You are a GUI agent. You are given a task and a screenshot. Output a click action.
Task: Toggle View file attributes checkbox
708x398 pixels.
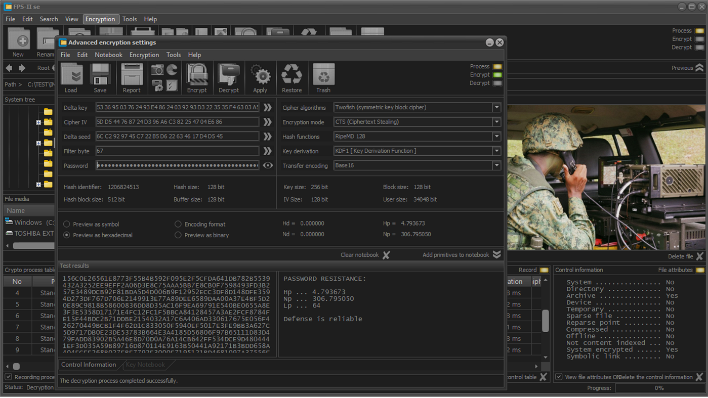(559, 377)
